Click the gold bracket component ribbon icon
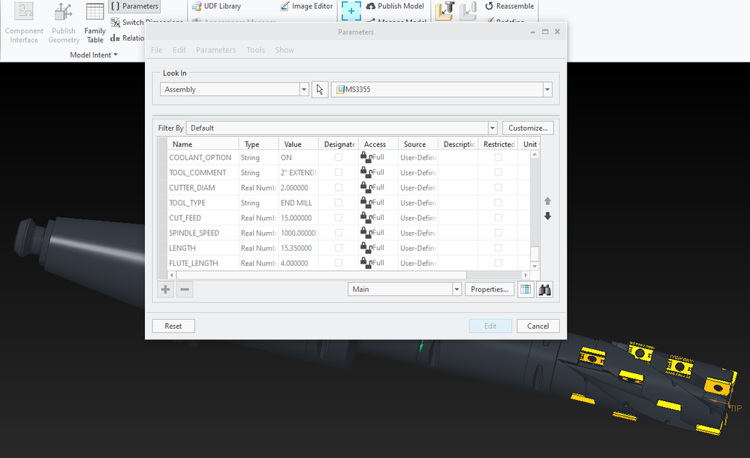 point(445,11)
